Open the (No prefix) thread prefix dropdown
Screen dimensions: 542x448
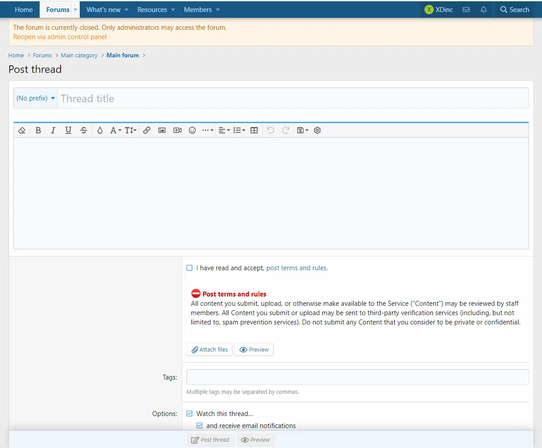tap(36, 98)
